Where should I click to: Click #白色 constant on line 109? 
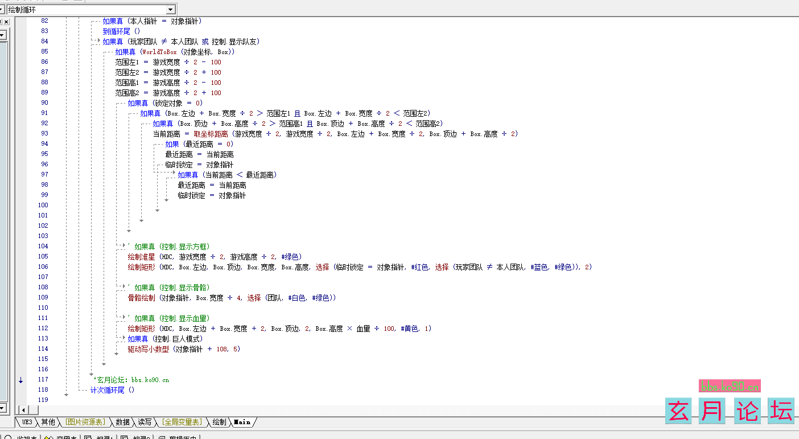296,298
